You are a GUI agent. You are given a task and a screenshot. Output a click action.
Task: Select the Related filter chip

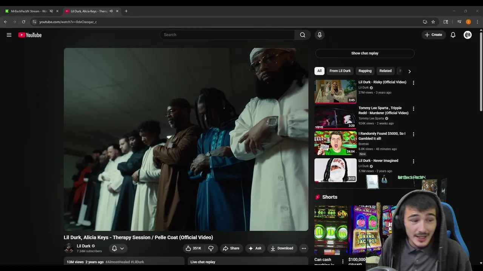(385, 71)
